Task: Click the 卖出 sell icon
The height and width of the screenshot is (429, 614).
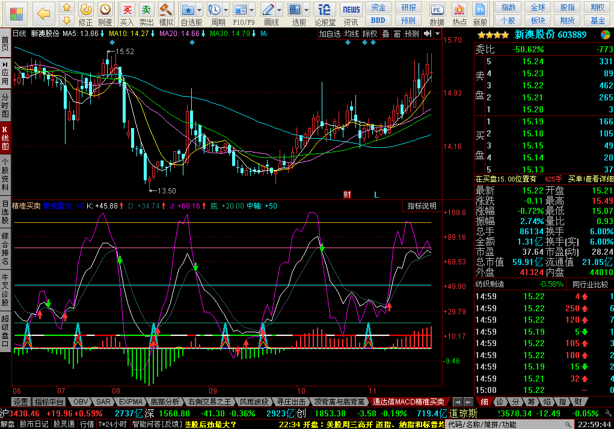Action: click(x=146, y=14)
